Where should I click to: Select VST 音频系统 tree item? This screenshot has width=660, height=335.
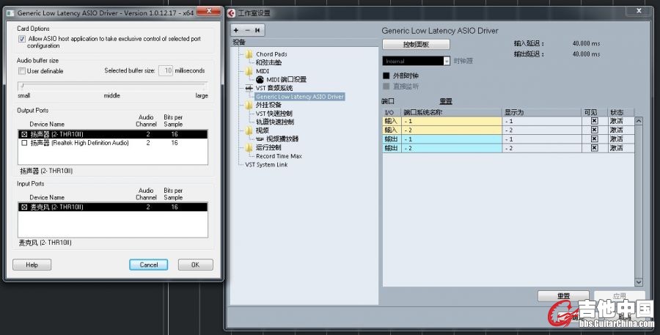tap(274, 88)
